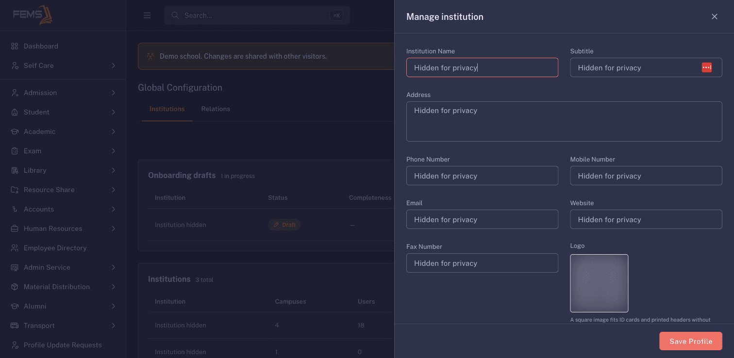Click the Subtitle input field
This screenshot has width=734, height=358.
click(646, 67)
